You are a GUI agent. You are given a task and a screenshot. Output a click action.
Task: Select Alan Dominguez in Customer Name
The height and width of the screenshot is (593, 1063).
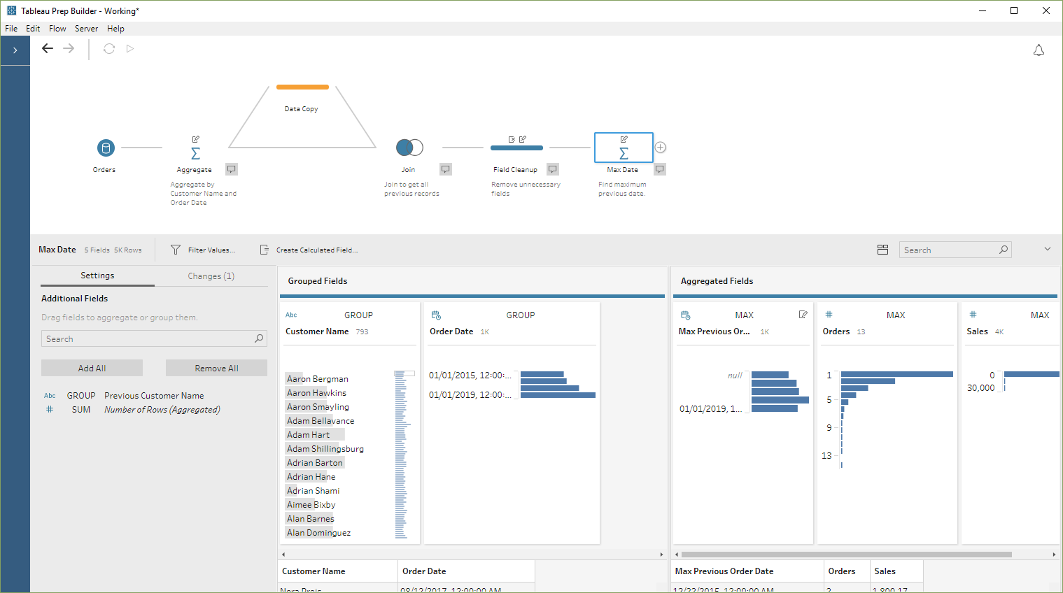318,533
